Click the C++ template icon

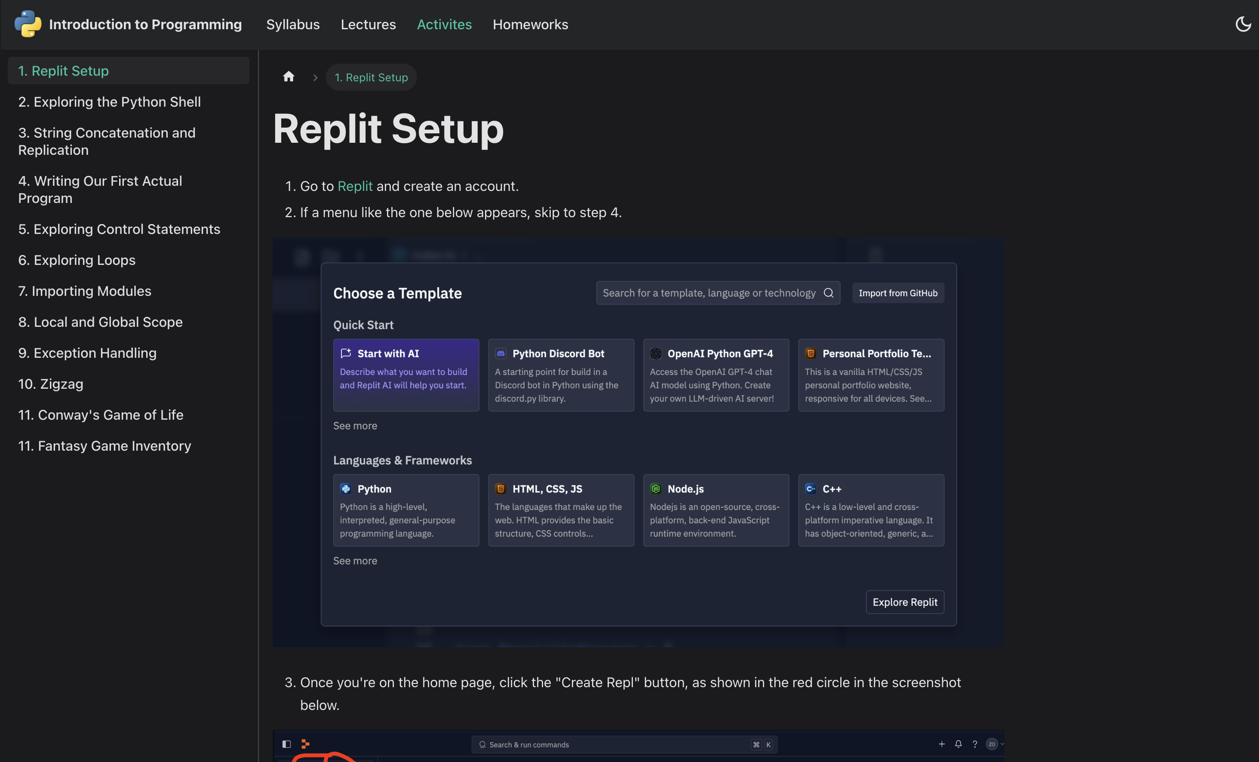click(811, 489)
